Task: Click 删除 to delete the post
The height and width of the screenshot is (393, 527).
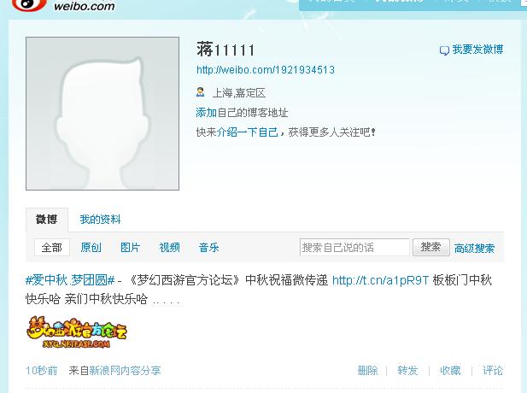Action: point(367,371)
